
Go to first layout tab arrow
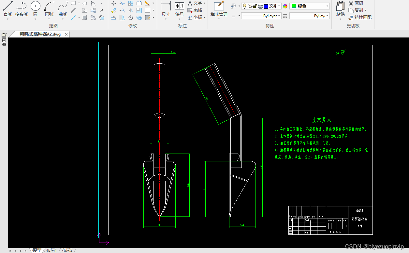pos(10,251)
